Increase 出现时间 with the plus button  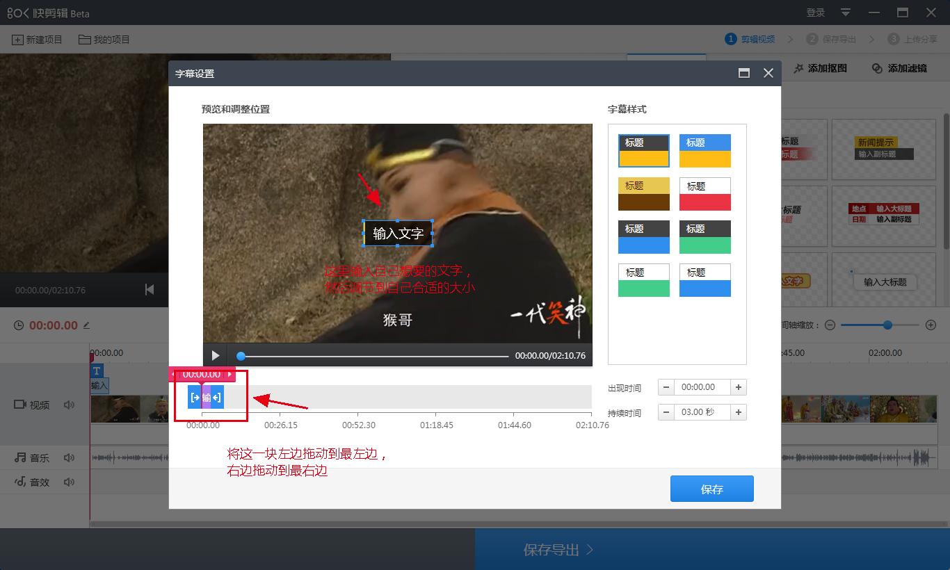pos(739,387)
